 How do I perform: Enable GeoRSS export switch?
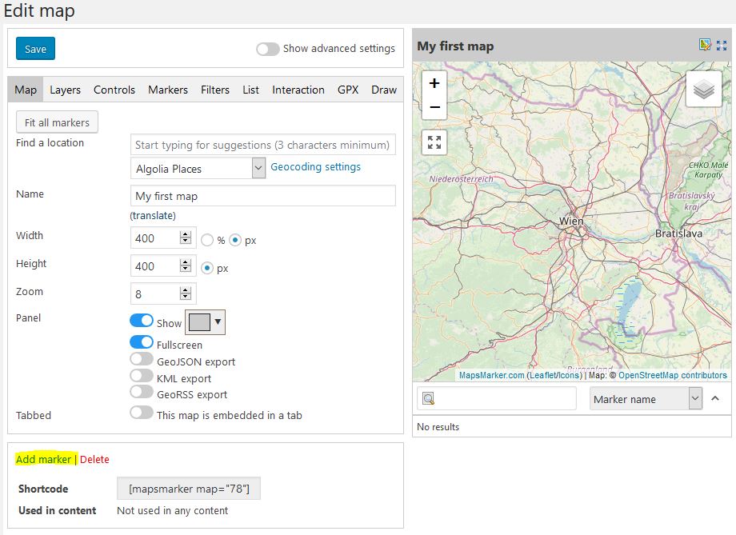[x=142, y=392]
